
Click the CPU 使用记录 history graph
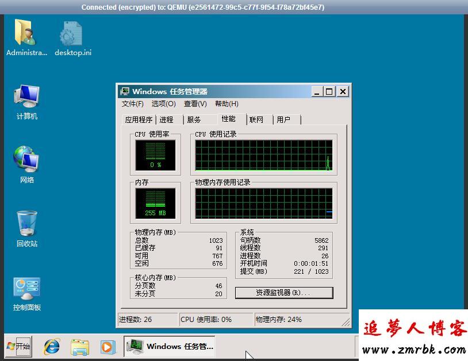[x=264, y=156]
